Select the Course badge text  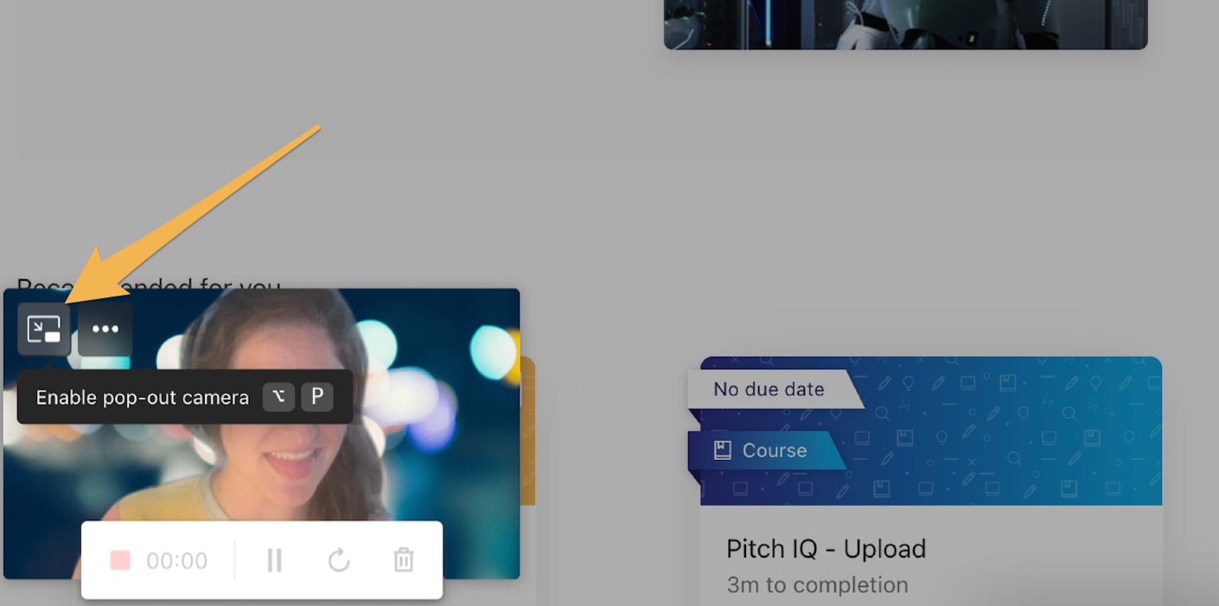pos(774,450)
